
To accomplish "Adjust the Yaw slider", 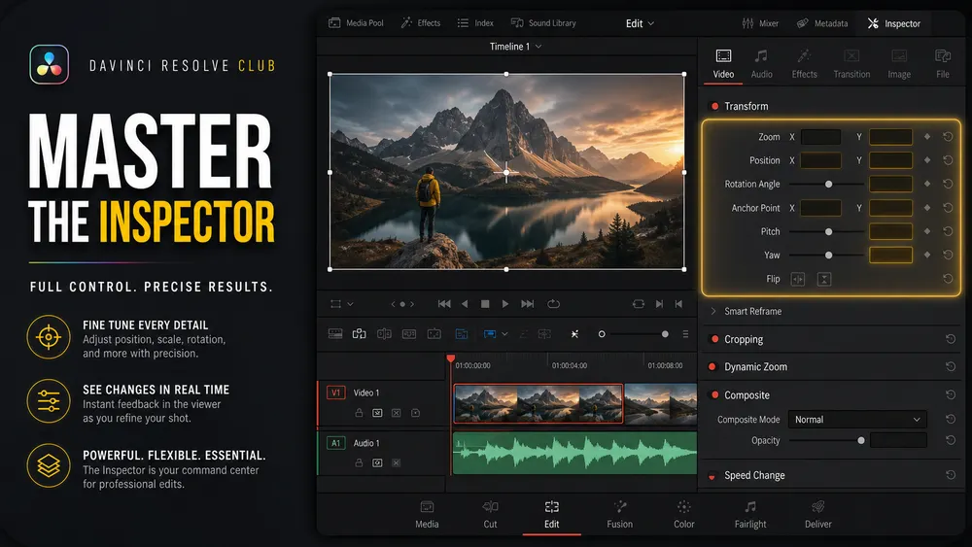I will click(x=828, y=256).
